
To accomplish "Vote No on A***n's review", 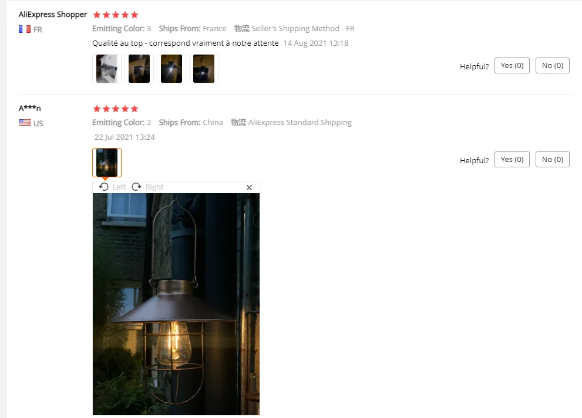I will [552, 160].
